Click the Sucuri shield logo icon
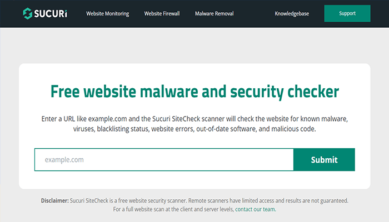Image resolution: width=389 pixels, height=222 pixels. click(x=28, y=12)
